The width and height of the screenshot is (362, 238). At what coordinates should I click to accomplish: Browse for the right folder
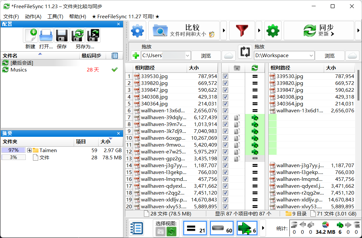(330, 56)
